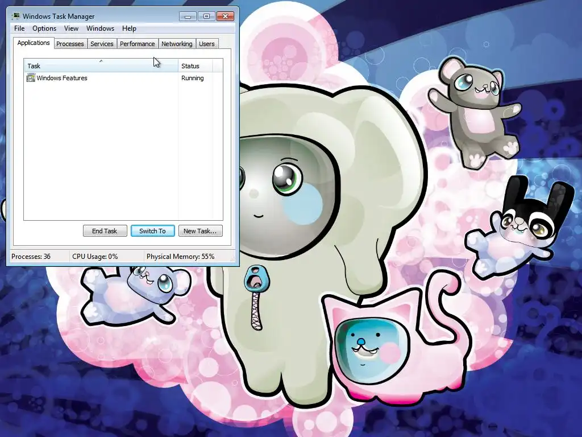Select the Applications tab

pos(34,43)
